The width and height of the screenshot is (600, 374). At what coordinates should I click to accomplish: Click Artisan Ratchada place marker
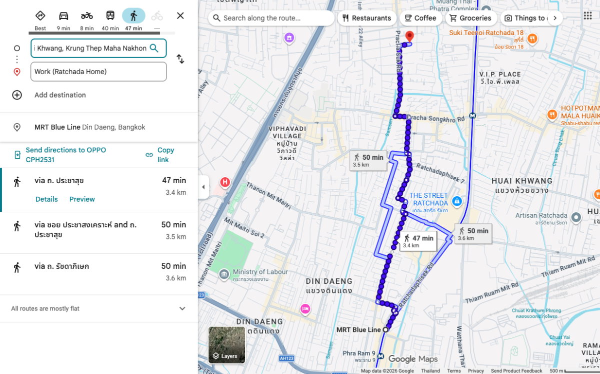[576, 217]
